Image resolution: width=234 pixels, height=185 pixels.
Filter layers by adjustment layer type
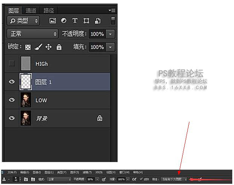pyautogui.click(x=63, y=21)
